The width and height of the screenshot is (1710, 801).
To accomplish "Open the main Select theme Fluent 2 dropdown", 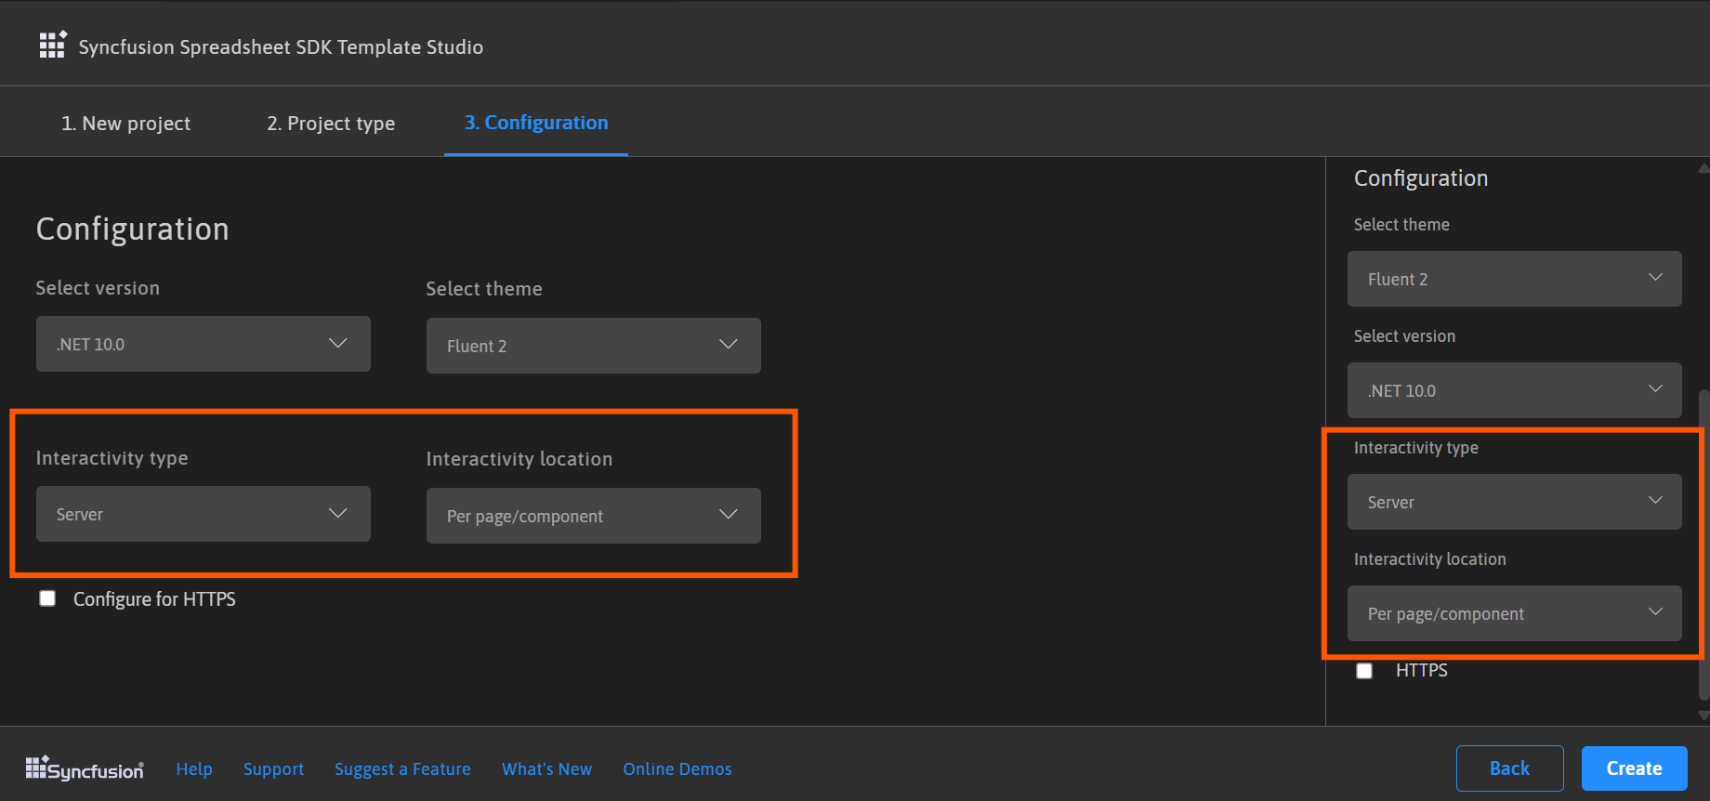I will [594, 346].
